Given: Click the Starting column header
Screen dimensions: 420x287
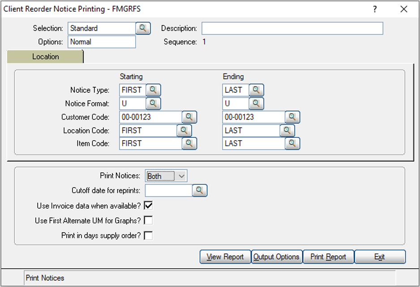Looking at the screenshot, I should [x=131, y=77].
